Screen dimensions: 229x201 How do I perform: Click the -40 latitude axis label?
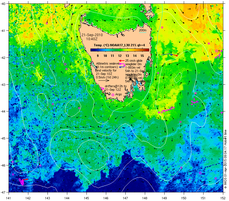coord(3,4)
